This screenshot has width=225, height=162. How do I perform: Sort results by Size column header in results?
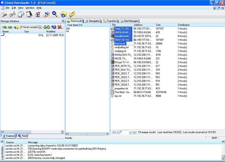pos(165,25)
